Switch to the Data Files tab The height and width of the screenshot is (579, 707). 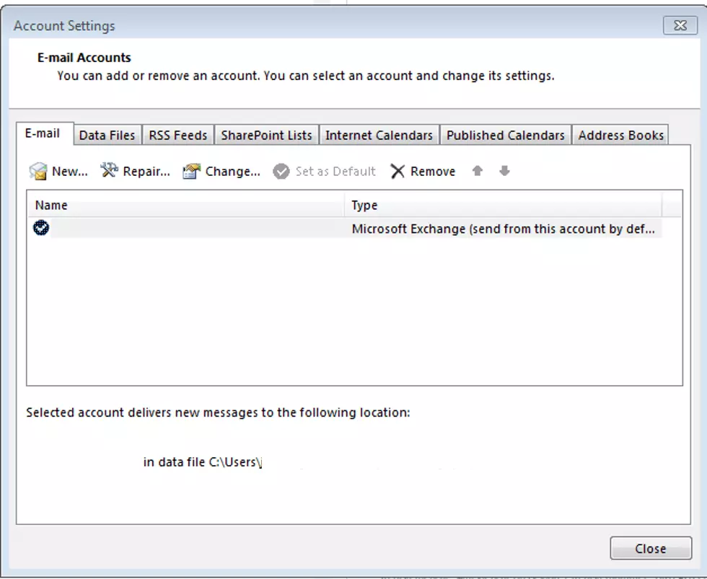pos(107,135)
